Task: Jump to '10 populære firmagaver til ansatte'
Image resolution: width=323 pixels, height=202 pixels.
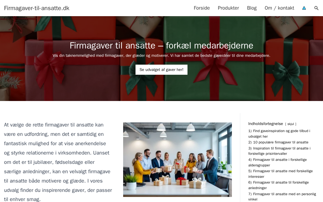Action: [278, 142]
